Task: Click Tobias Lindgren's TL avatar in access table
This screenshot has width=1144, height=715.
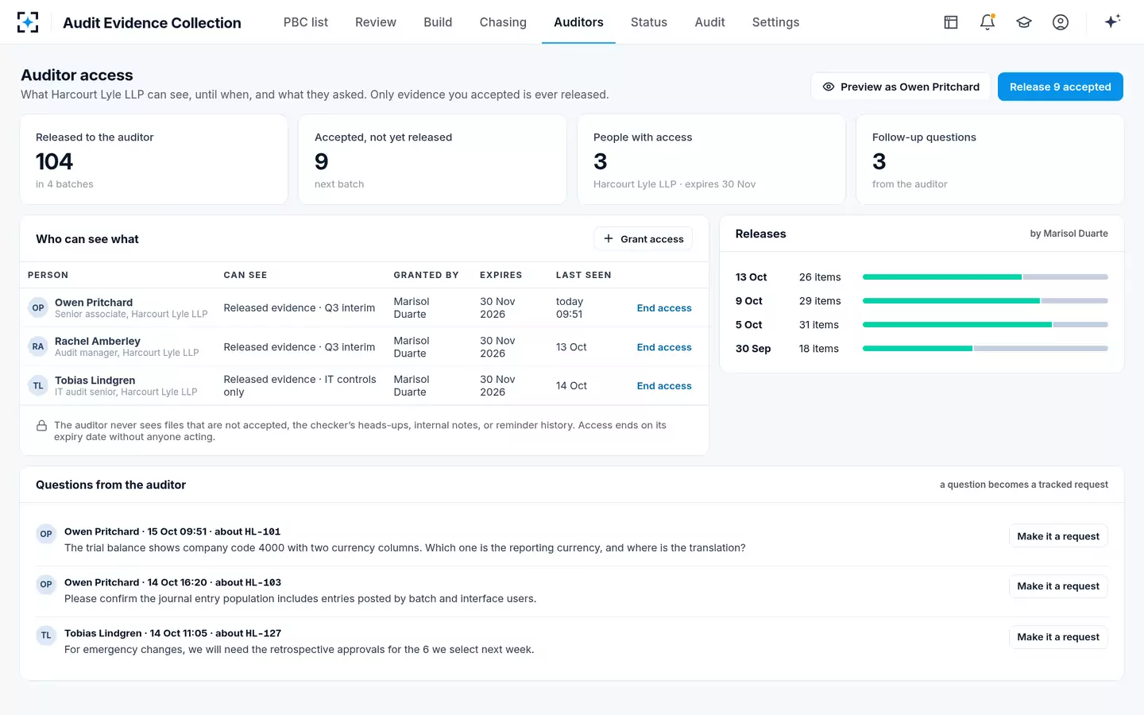Action: click(38, 385)
